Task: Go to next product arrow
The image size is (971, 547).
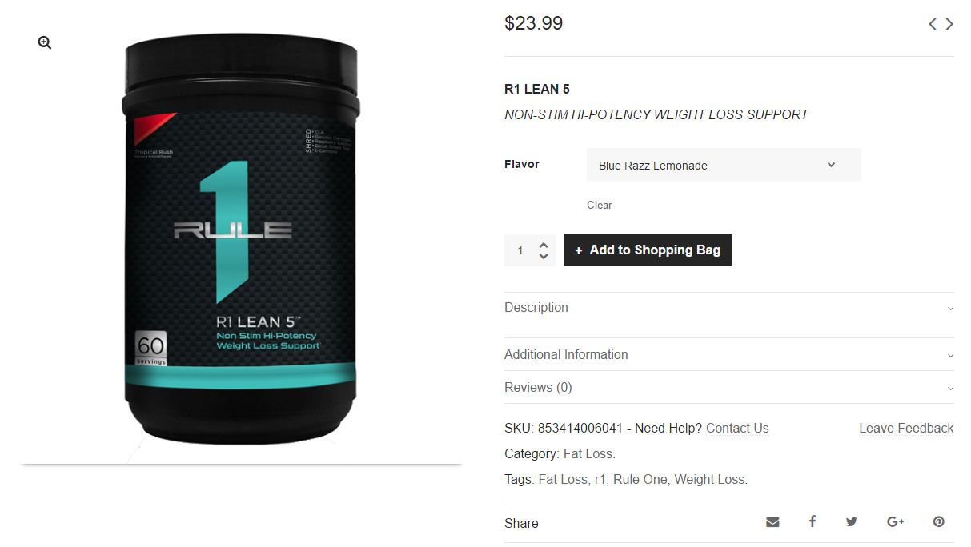Action: [x=949, y=24]
